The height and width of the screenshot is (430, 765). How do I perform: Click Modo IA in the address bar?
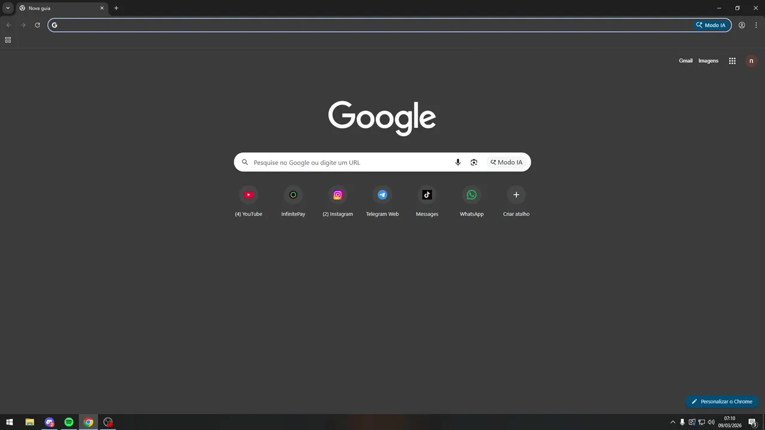[x=711, y=25]
